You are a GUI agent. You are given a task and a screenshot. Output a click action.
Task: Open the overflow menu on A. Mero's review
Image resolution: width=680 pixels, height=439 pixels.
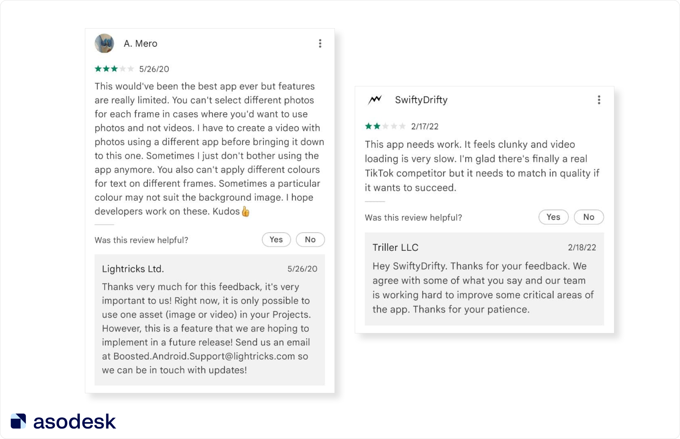[320, 43]
